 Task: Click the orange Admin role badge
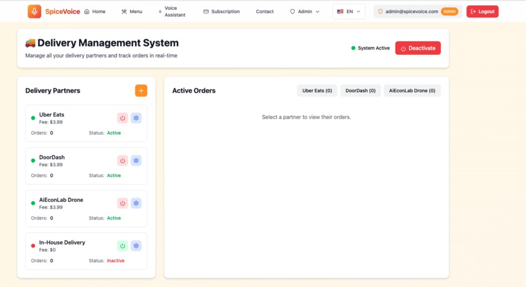450,11
